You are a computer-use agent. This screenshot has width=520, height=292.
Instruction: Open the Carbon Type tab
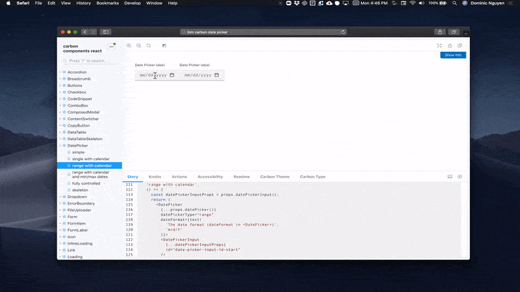313,176
